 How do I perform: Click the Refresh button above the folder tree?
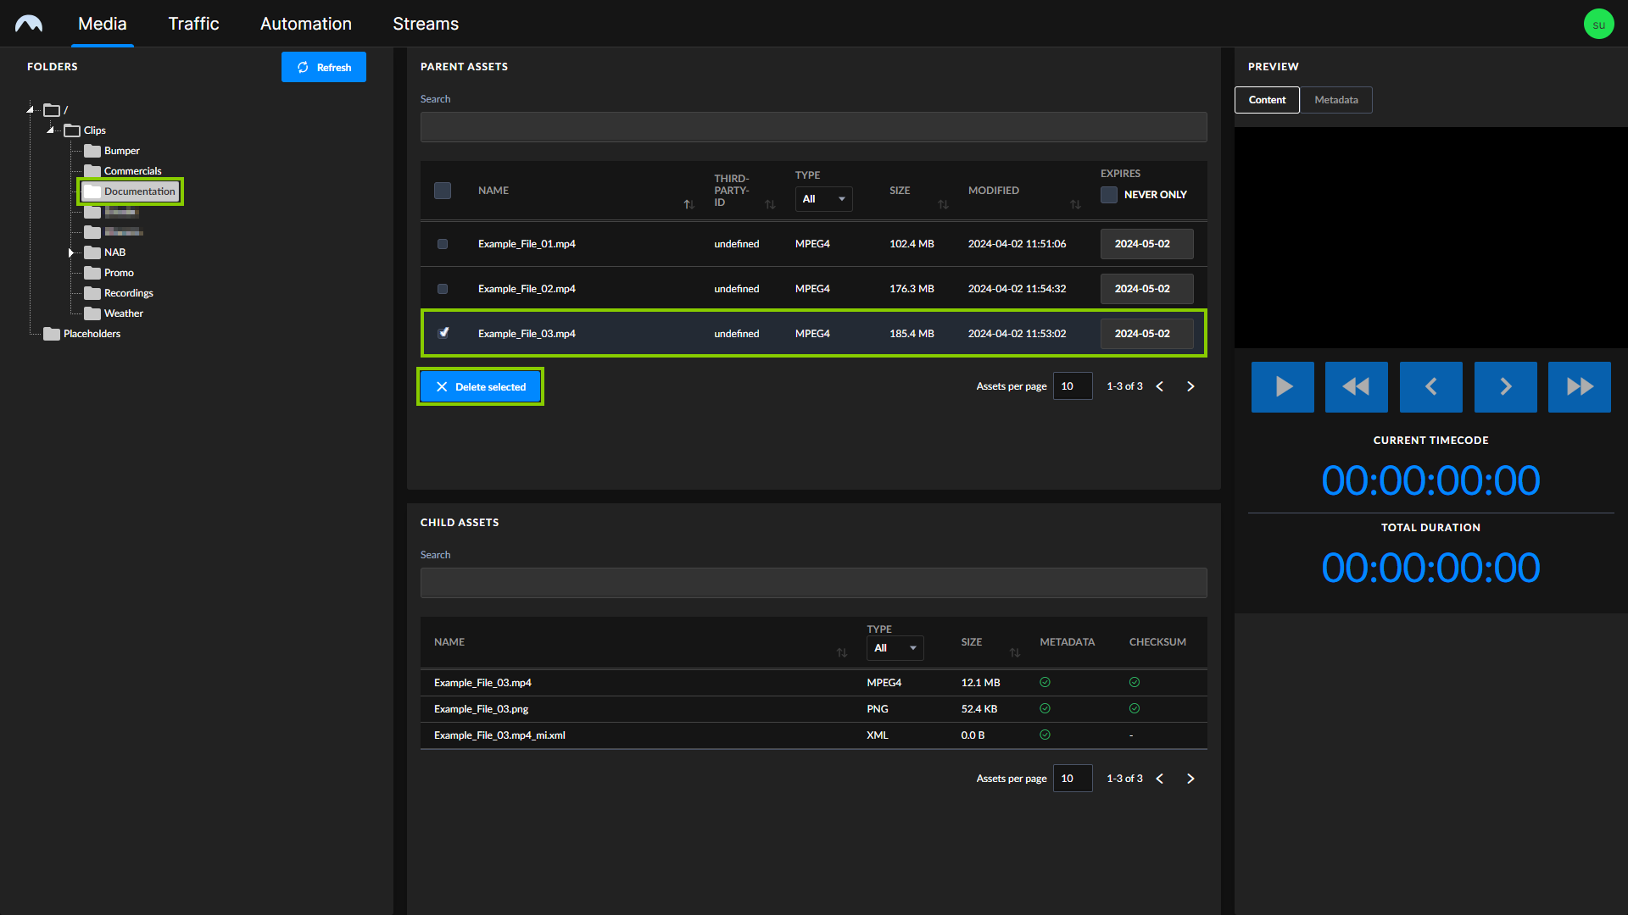click(x=323, y=67)
